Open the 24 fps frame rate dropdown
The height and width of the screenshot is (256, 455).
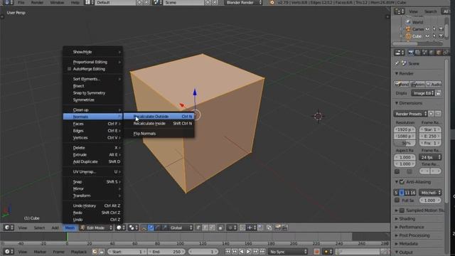pyautogui.click(x=430, y=157)
